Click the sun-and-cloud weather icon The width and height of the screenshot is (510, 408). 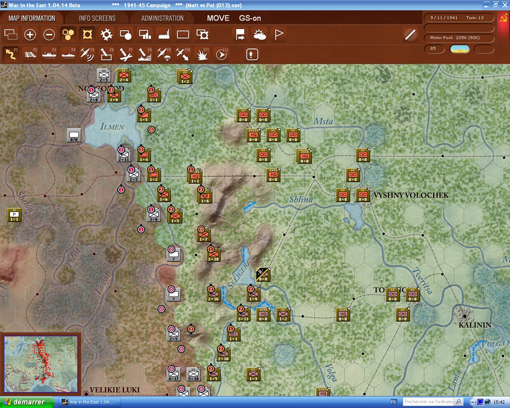260,35
